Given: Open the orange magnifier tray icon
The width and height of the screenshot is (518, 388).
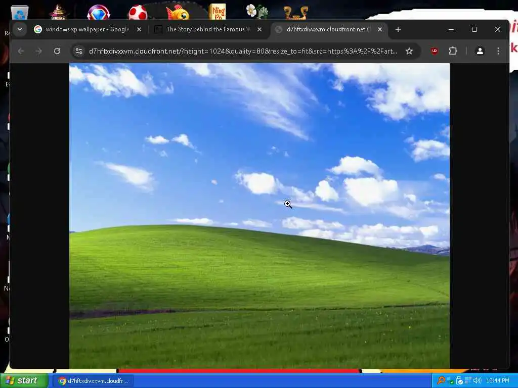Looking at the screenshot, I should (441, 380).
